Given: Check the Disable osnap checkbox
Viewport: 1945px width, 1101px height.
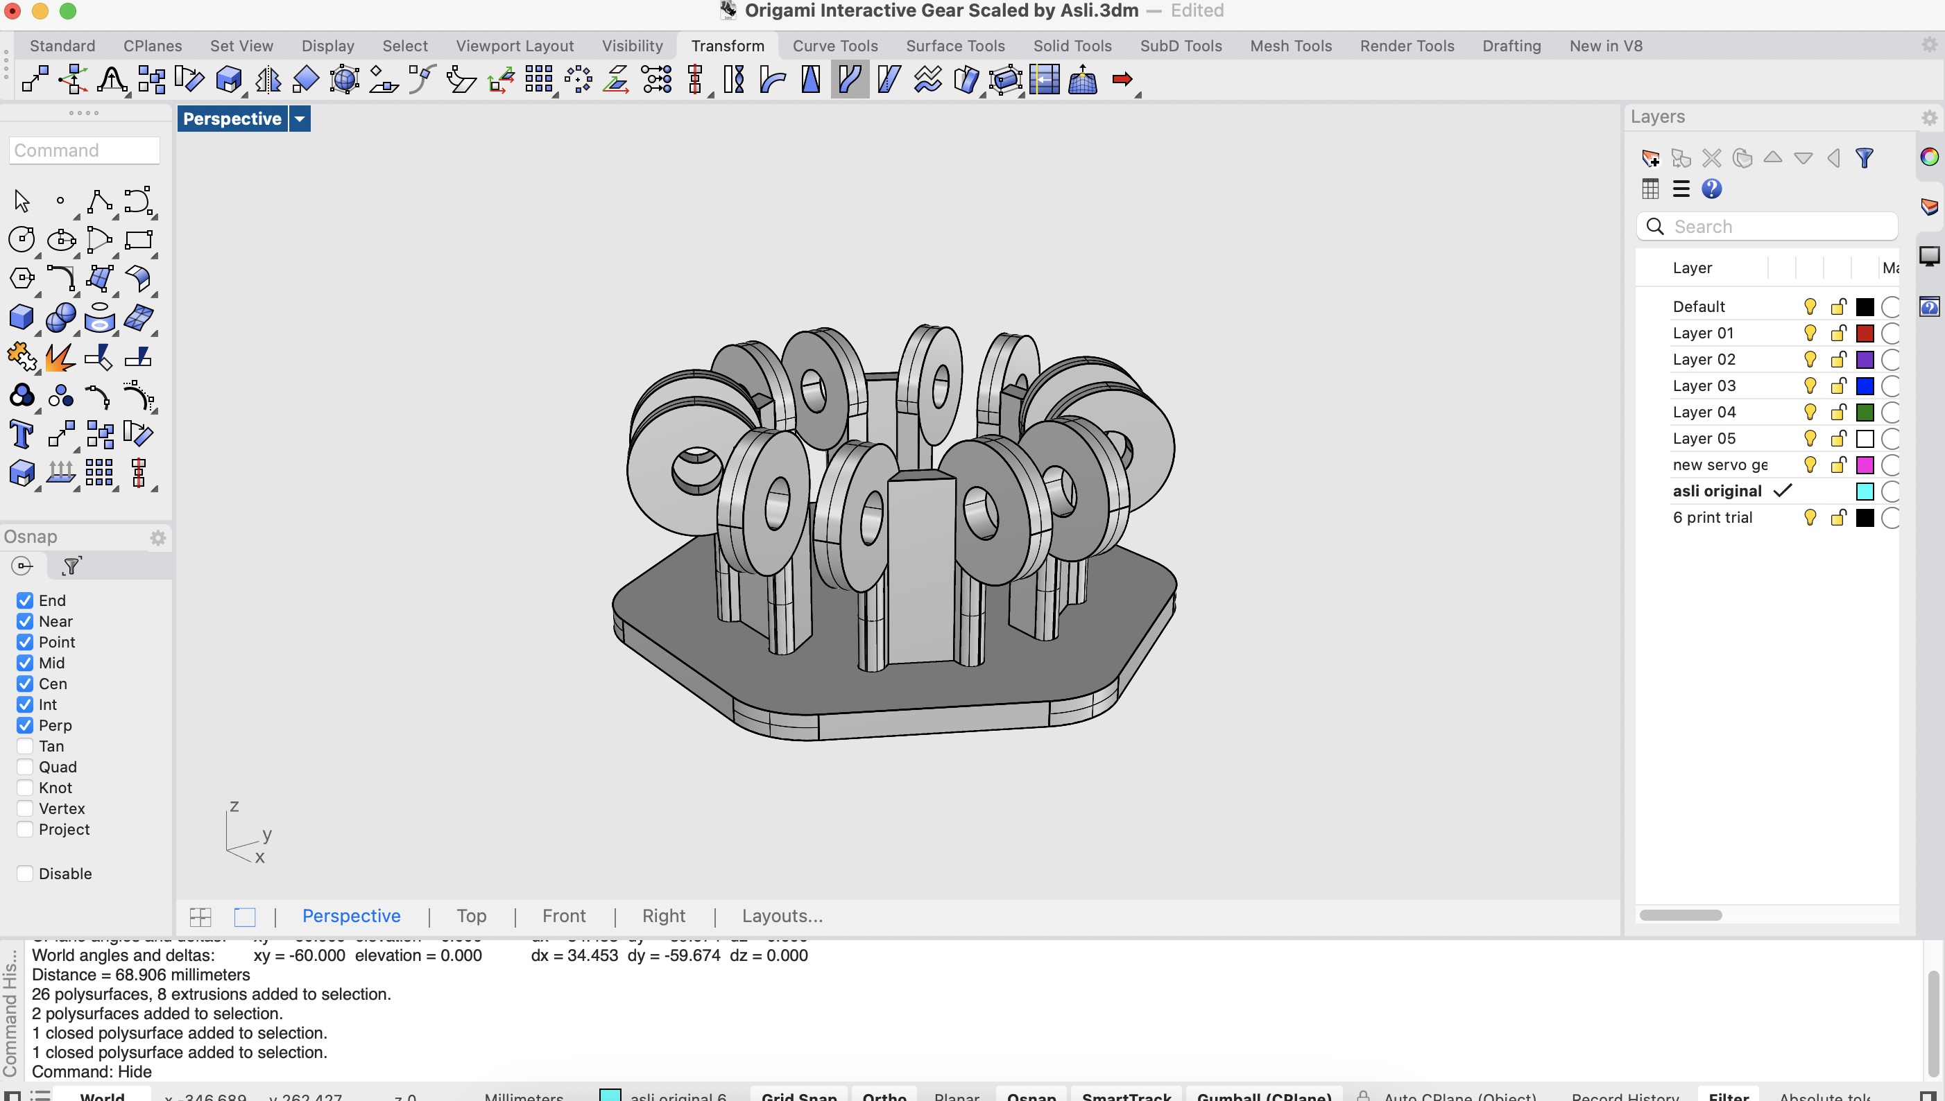Looking at the screenshot, I should (x=25, y=874).
